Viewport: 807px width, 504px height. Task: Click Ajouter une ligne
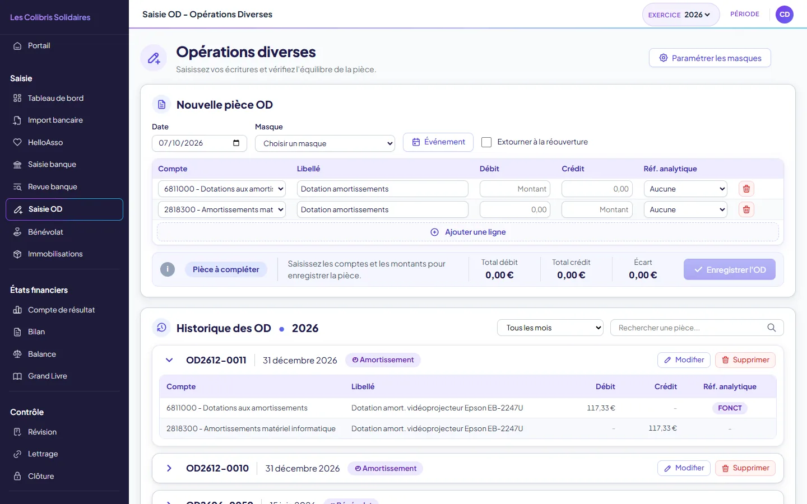click(x=468, y=232)
